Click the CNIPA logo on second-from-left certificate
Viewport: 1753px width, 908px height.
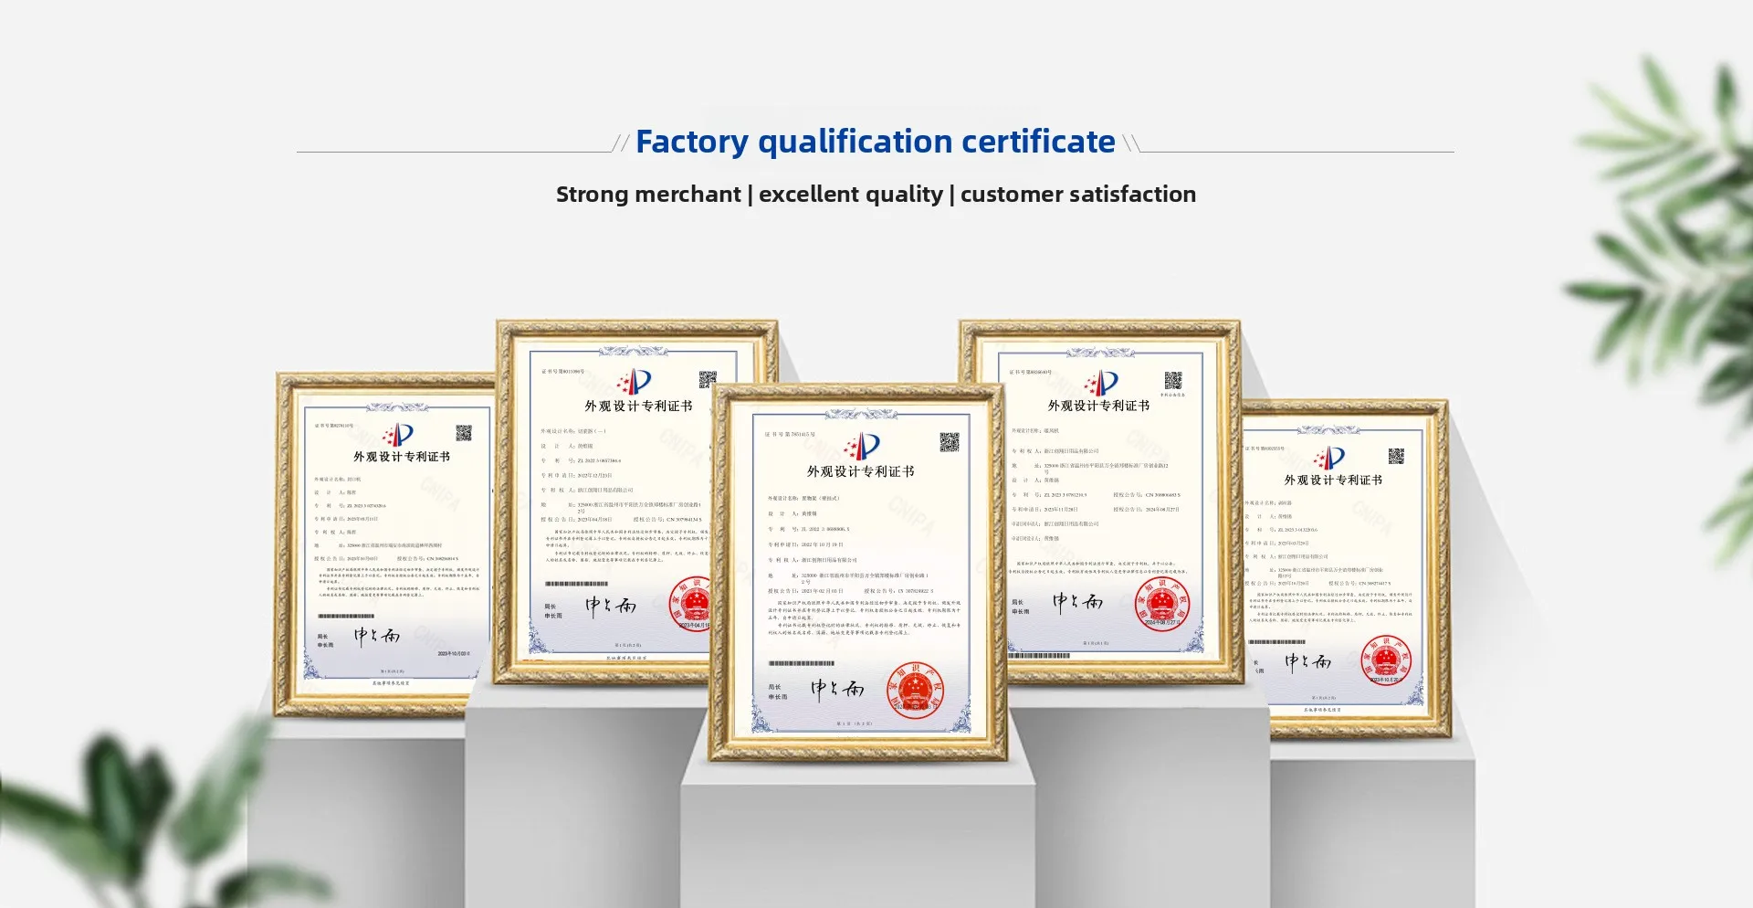click(635, 382)
